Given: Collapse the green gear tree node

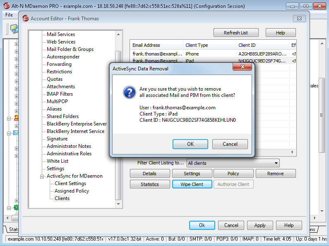Looking at the screenshot, I should 9,208.
